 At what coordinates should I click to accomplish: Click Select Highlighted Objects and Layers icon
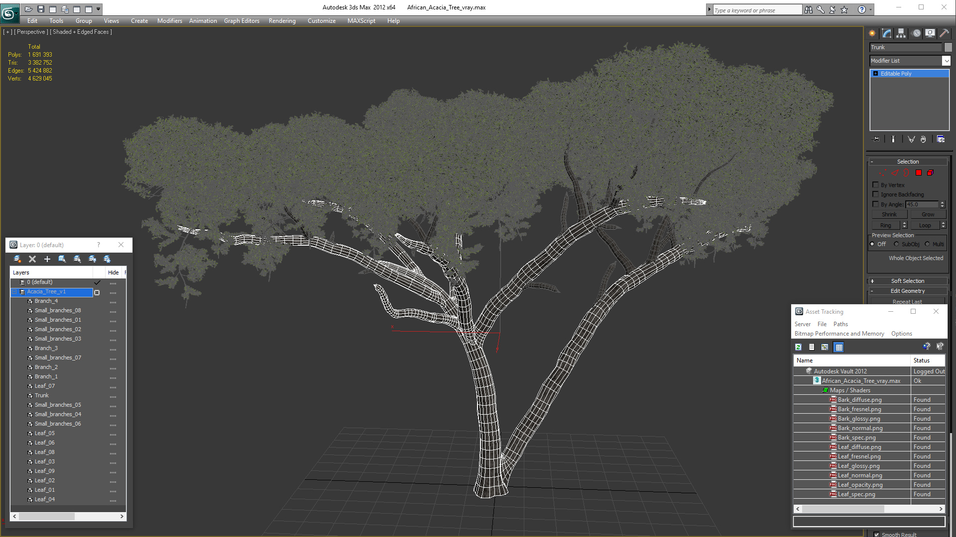pos(62,259)
